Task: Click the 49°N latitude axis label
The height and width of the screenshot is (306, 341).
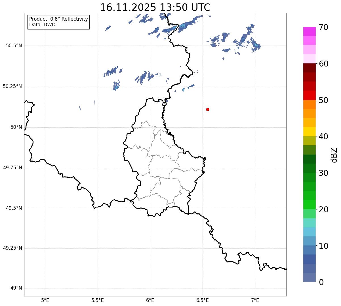Action: tap(16, 288)
